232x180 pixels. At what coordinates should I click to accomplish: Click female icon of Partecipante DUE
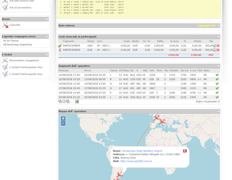coord(60,50)
